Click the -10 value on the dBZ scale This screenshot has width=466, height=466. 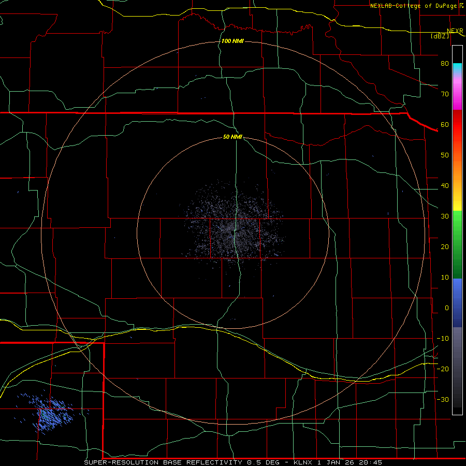click(x=443, y=339)
